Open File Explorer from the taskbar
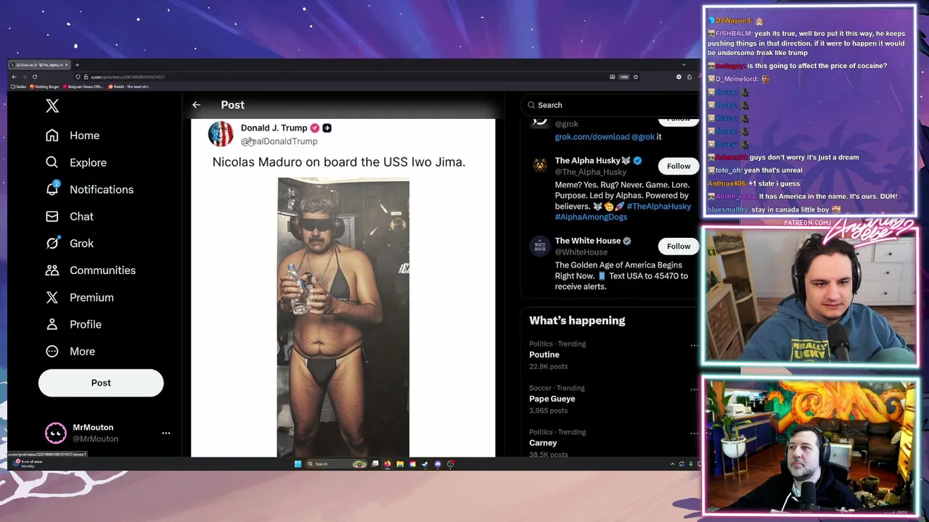Image resolution: width=929 pixels, height=522 pixels. 400,464
